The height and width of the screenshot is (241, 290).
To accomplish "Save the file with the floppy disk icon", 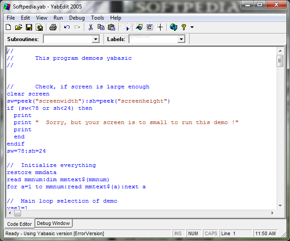I will coord(29,27).
